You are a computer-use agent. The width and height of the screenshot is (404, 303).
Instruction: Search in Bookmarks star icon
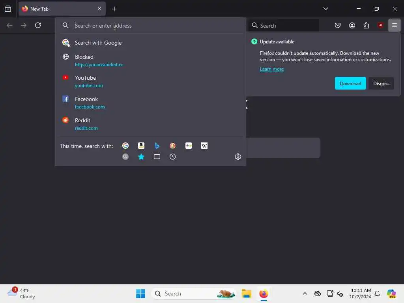[x=141, y=157]
